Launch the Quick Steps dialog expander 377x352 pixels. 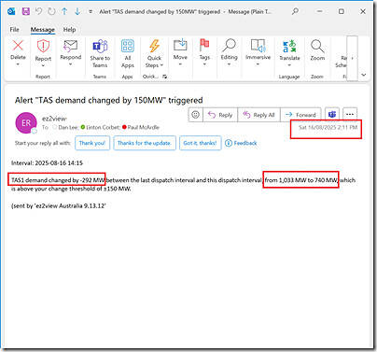[164, 77]
